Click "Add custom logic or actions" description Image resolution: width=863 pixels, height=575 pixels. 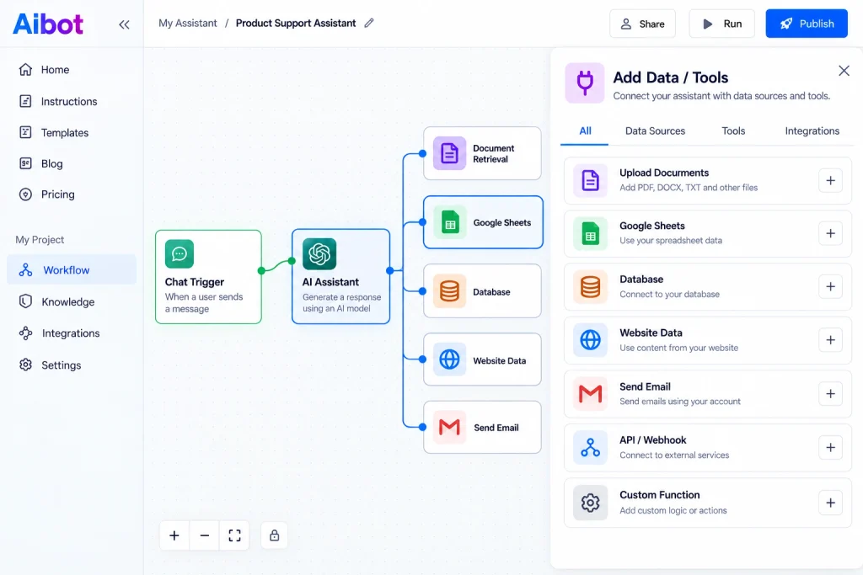point(673,510)
